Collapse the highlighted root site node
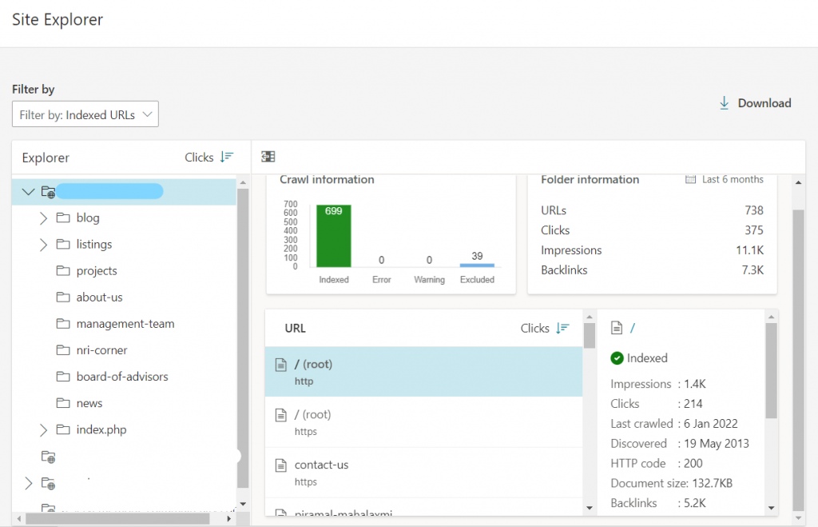Screen dimensions: 818x527 [x=28, y=192]
